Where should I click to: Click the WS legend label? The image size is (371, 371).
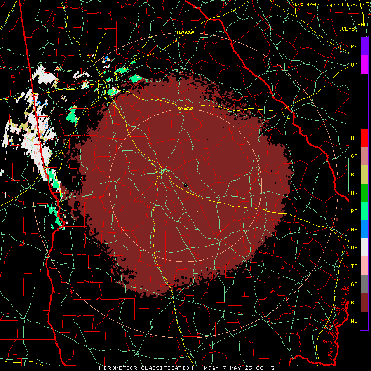point(354,230)
